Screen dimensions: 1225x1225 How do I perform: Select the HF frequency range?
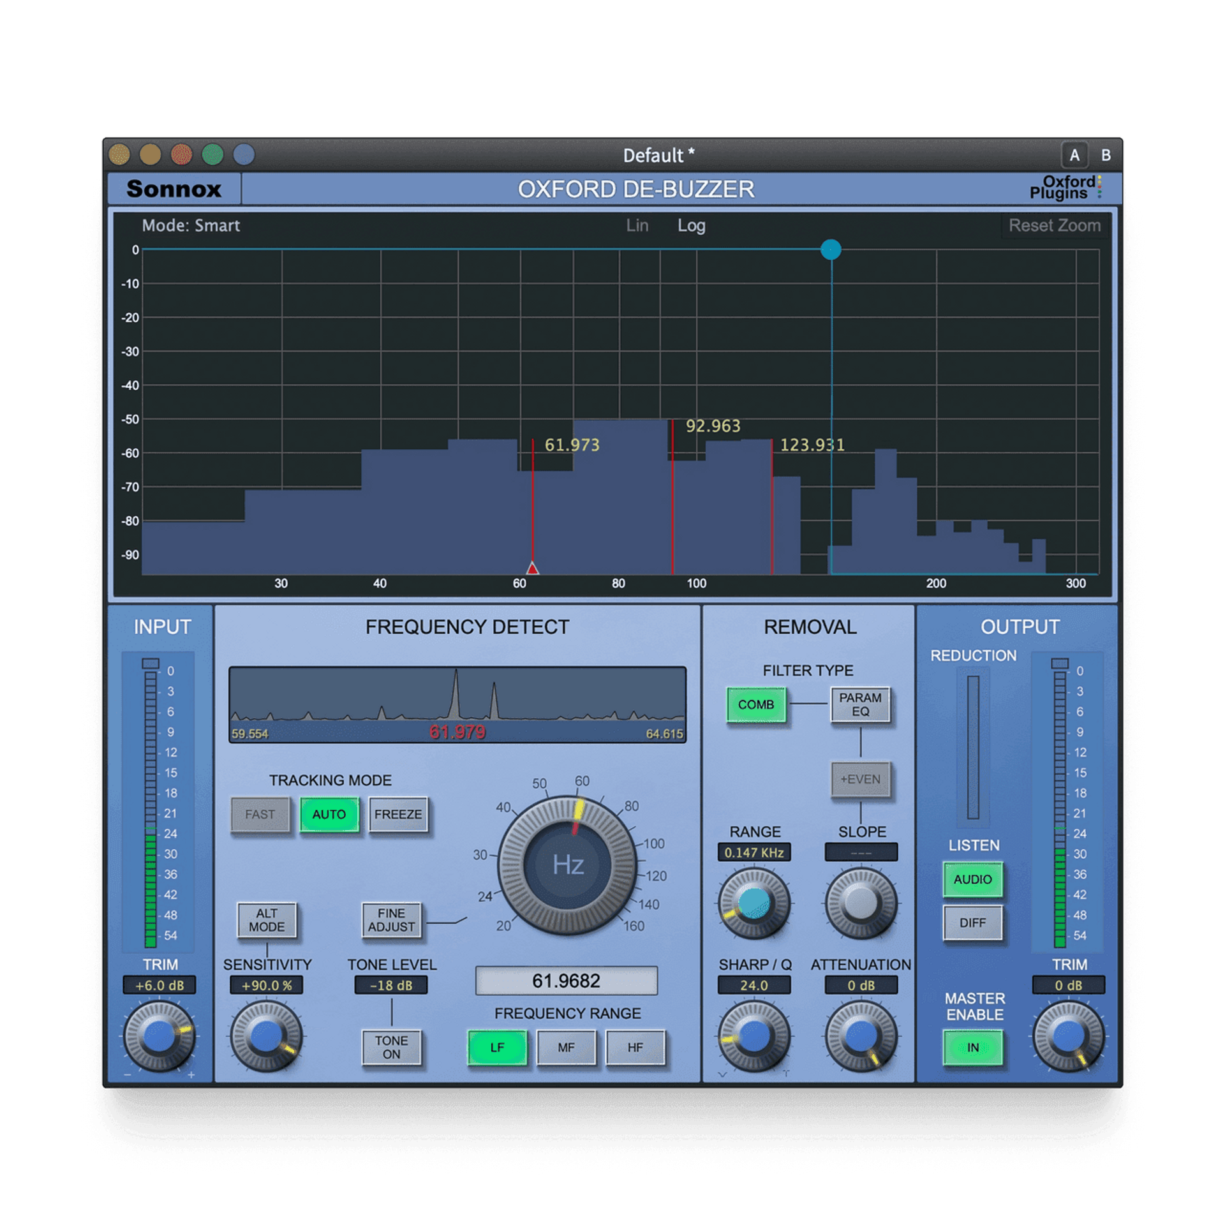click(x=635, y=1047)
